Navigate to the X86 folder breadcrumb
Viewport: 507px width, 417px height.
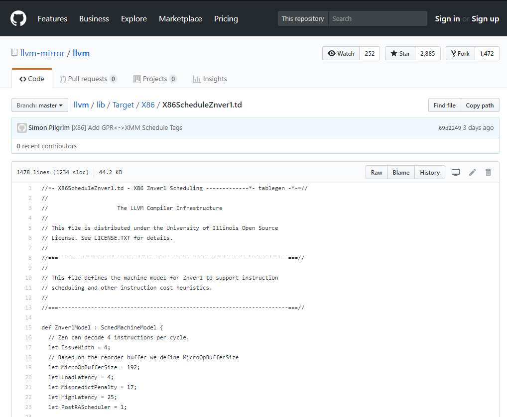pos(148,104)
